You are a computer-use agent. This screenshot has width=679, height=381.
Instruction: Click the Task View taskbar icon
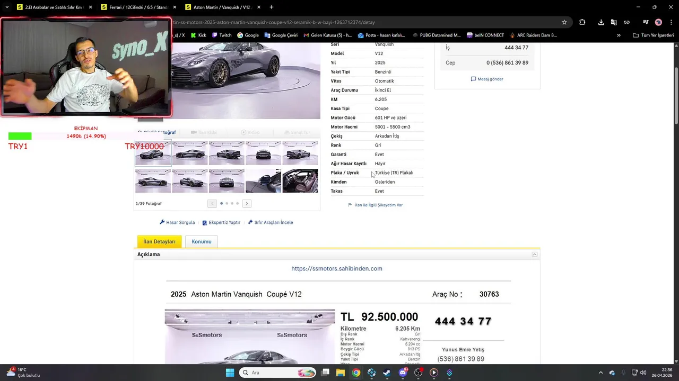pos(325,373)
